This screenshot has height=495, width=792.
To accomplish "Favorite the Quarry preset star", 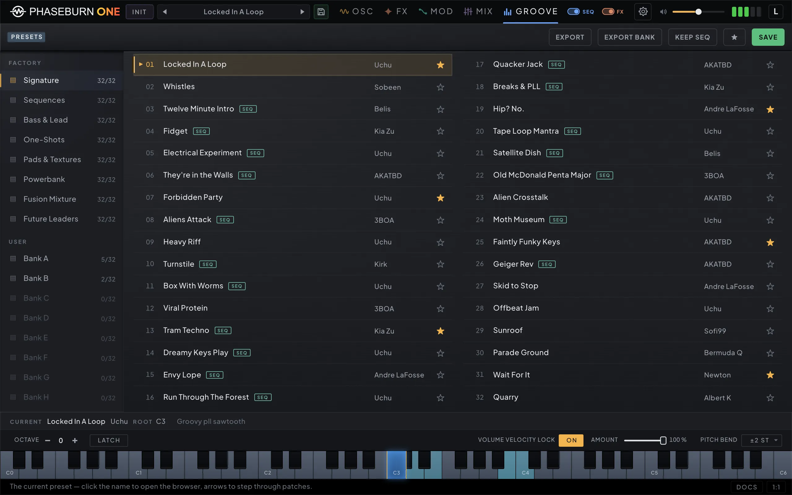I will pos(770,398).
